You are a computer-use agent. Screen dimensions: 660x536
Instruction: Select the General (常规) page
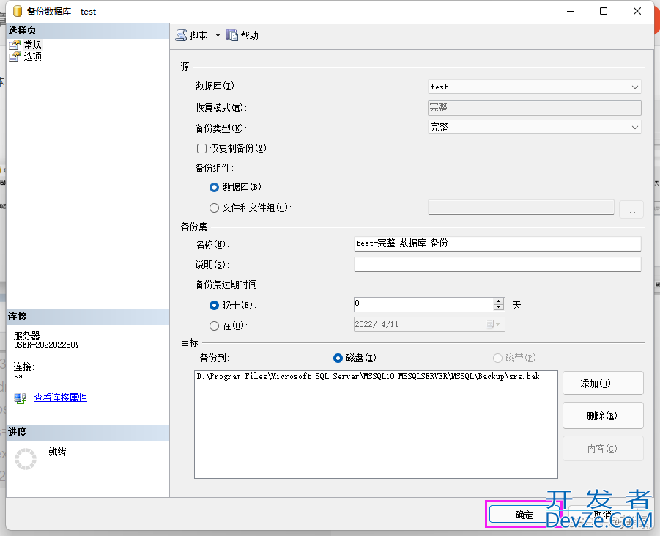pyautogui.click(x=32, y=45)
